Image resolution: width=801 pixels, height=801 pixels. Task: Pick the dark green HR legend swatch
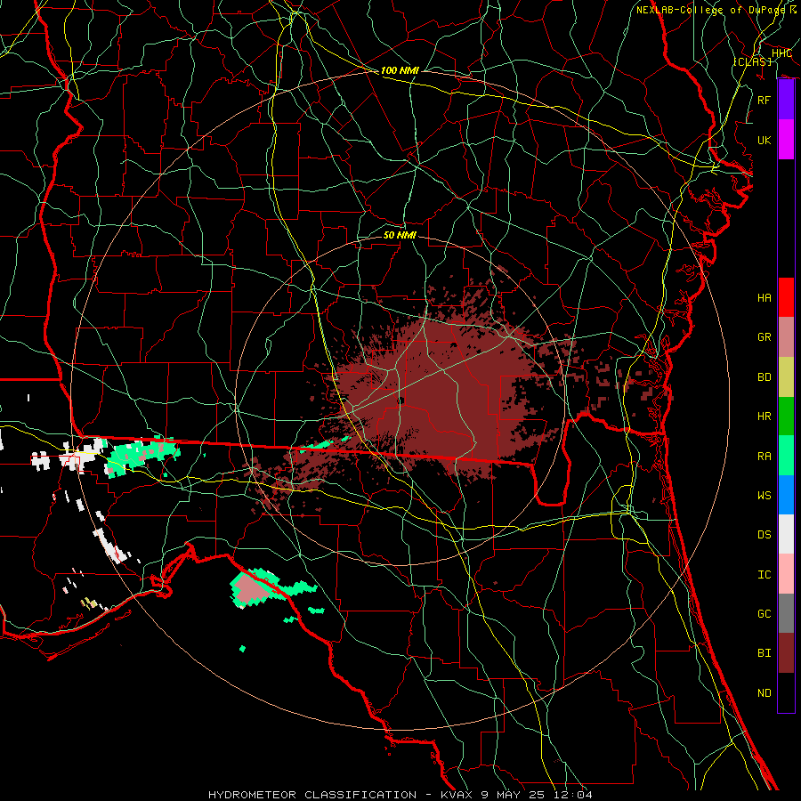pyautogui.click(x=786, y=417)
